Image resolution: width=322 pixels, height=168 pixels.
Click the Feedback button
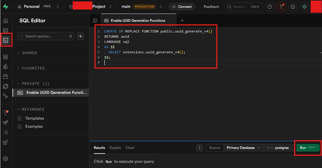pyautogui.click(x=211, y=7)
